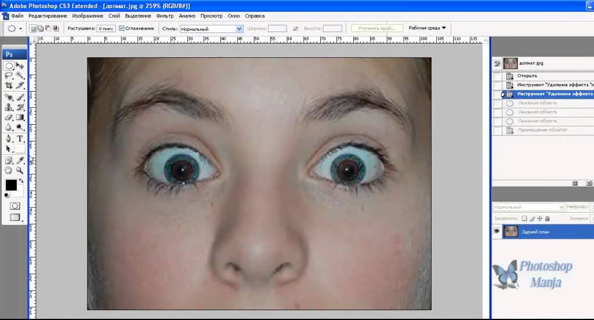Select the Notes tool

[9, 161]
